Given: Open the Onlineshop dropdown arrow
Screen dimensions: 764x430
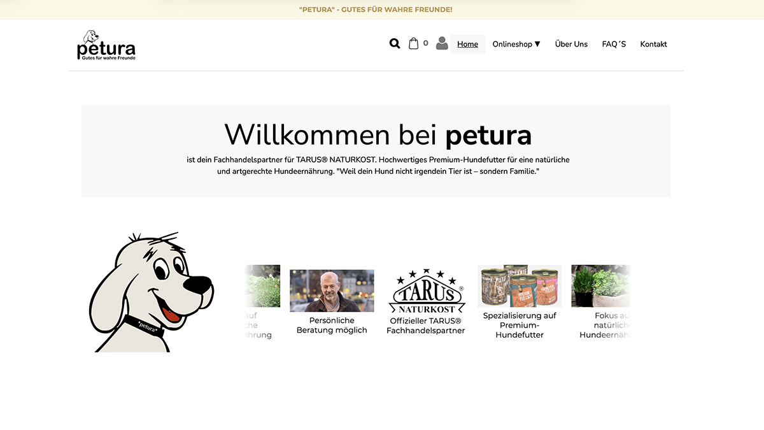Looking at the screenshot, I should click(x=537, y=44).
